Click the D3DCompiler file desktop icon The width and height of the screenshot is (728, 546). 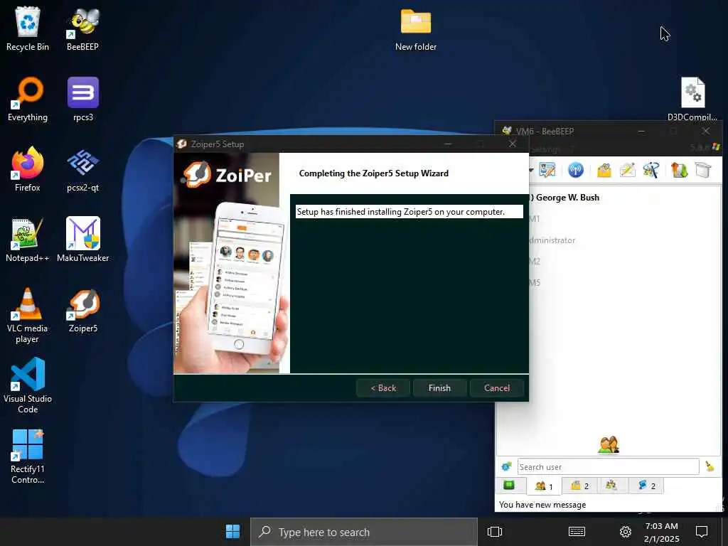[x=692, y=100]
